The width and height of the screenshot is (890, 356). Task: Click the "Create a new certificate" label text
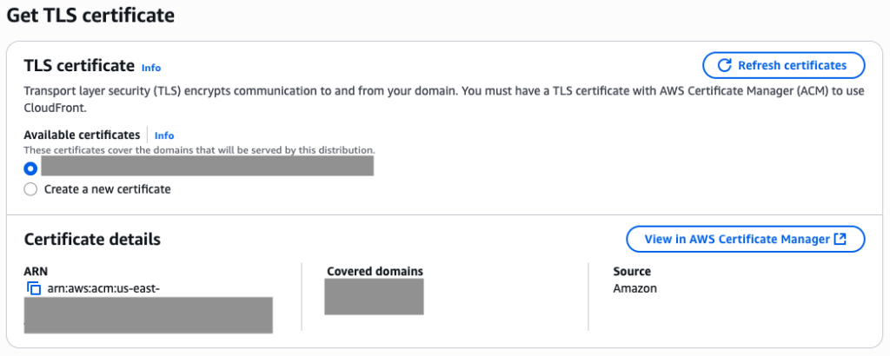coord(107,189)
